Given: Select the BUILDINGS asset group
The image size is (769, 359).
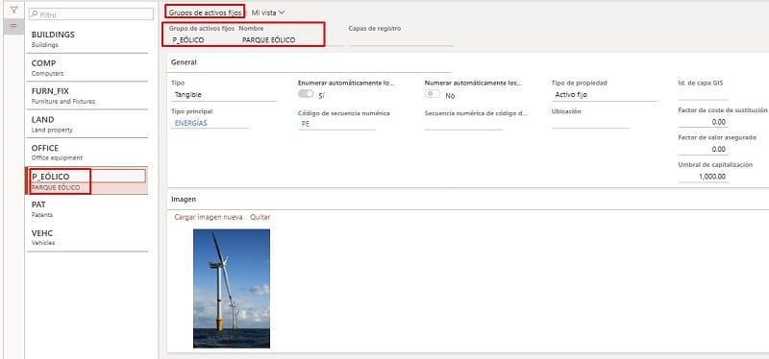Looking at the screenshot, I should pyautogui.click(x=87, y=39).
